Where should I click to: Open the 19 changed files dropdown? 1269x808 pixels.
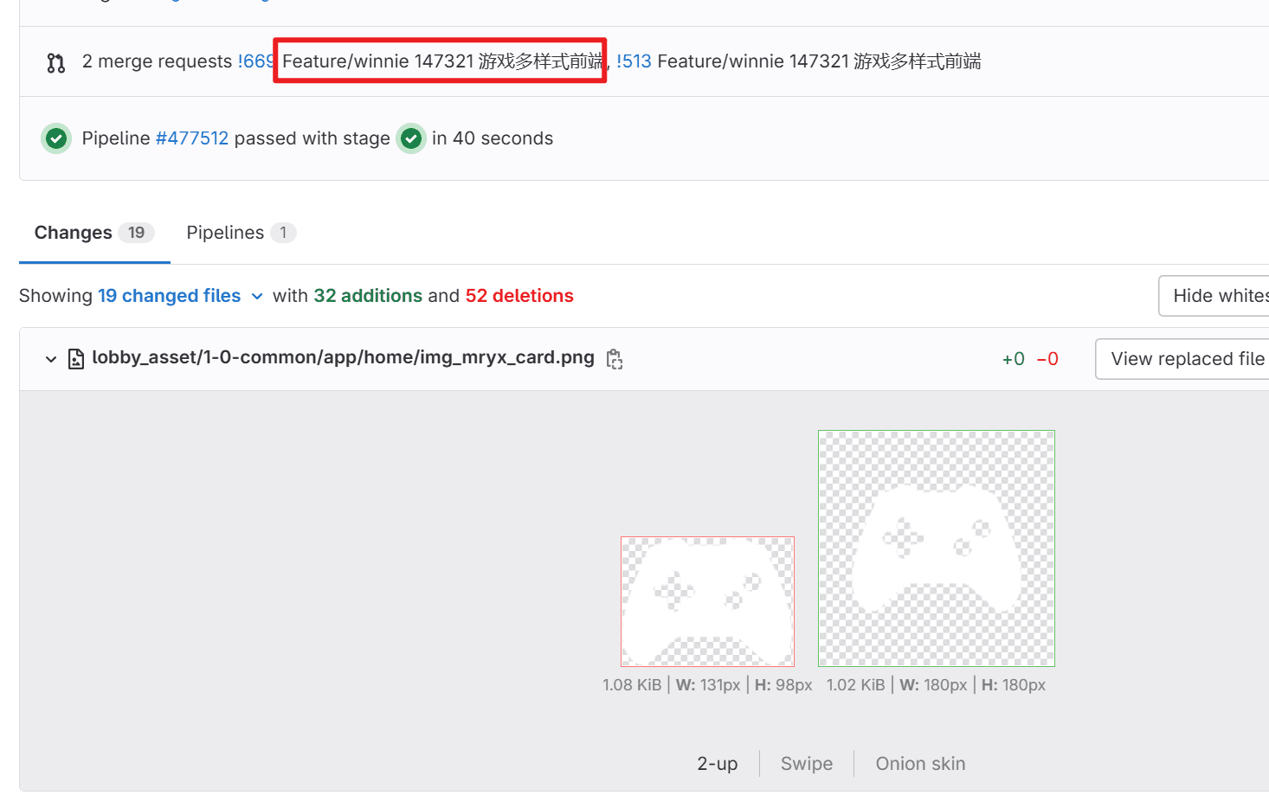180,296
